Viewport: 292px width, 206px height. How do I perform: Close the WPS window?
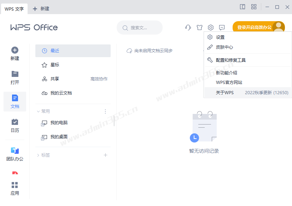point(287,7)
